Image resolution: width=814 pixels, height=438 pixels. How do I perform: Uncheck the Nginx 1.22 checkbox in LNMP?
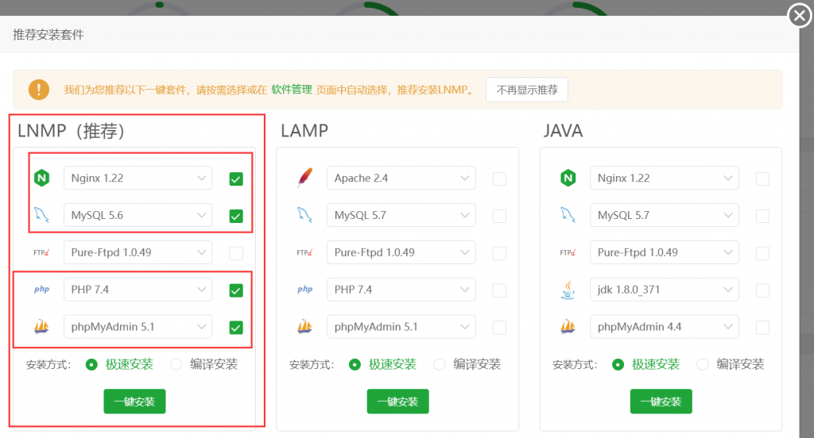coord(236,179)
